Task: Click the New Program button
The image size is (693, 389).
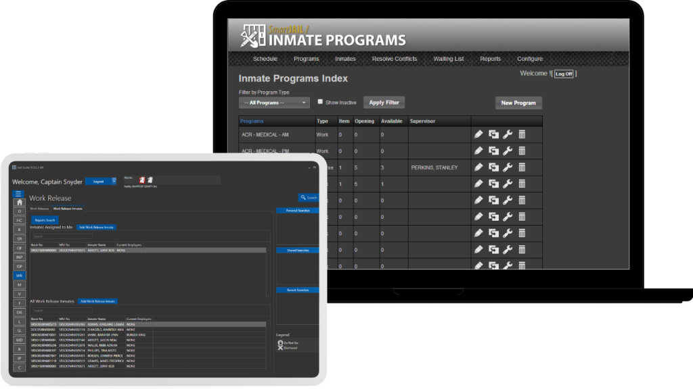Action: click(x=518, y=103)
